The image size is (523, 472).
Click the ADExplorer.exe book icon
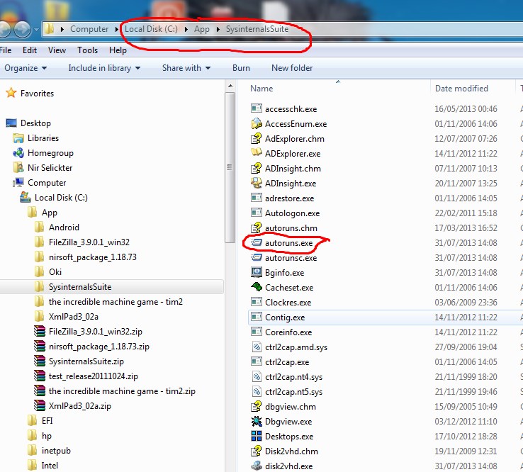(256, 153)
